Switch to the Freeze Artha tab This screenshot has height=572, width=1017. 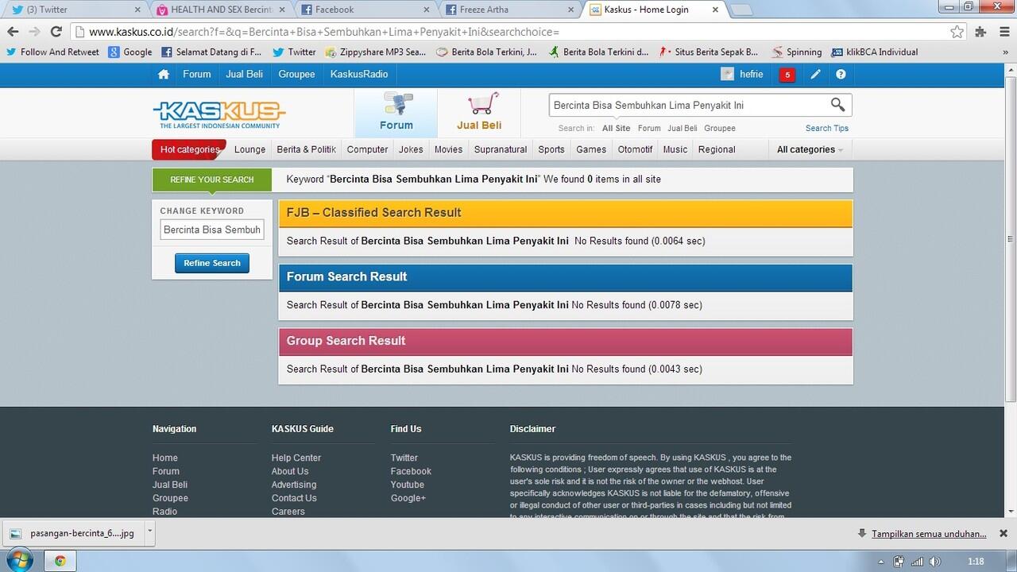point(508,10)
